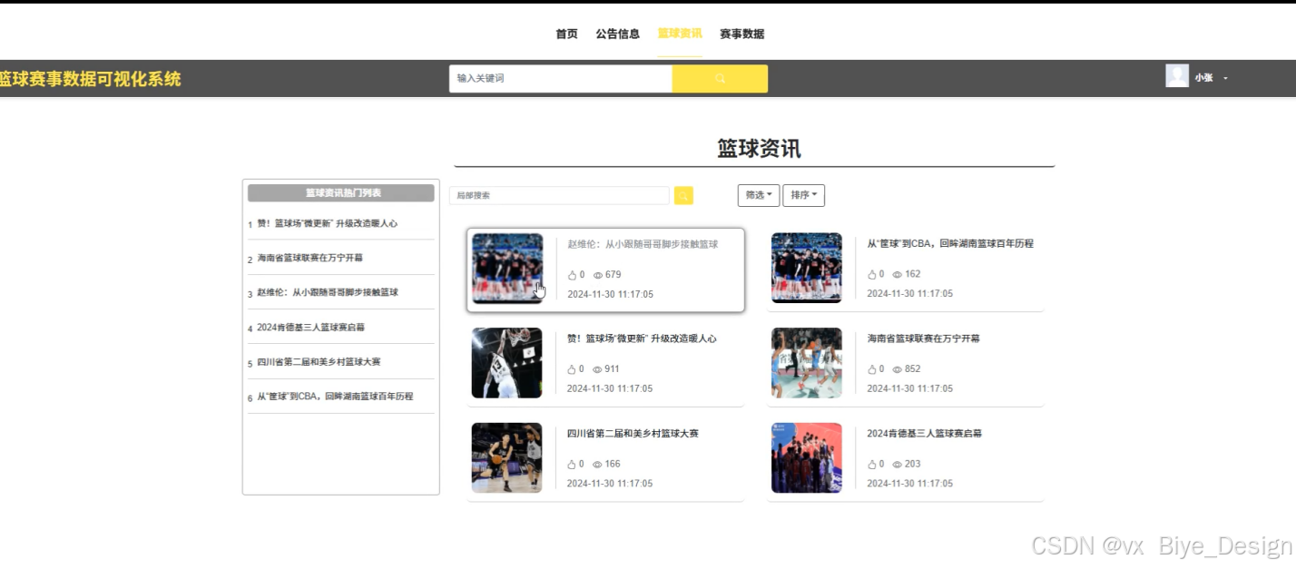This screenshot has width=1296, height=569.
Task: Click the small yellow local search icon
Action: click(x=683, y=195)
